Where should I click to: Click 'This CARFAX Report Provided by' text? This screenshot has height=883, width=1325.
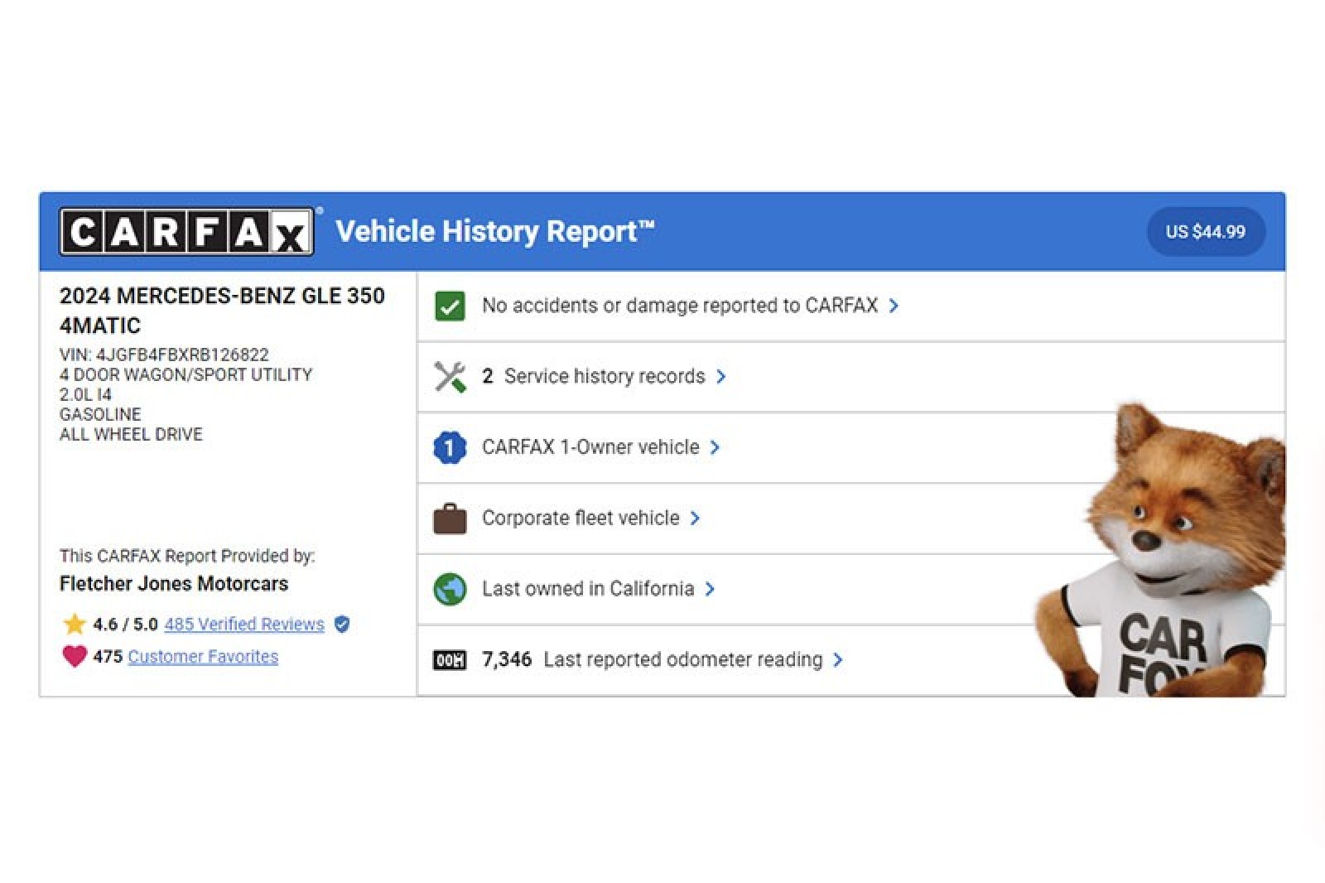tap(187, 556)
